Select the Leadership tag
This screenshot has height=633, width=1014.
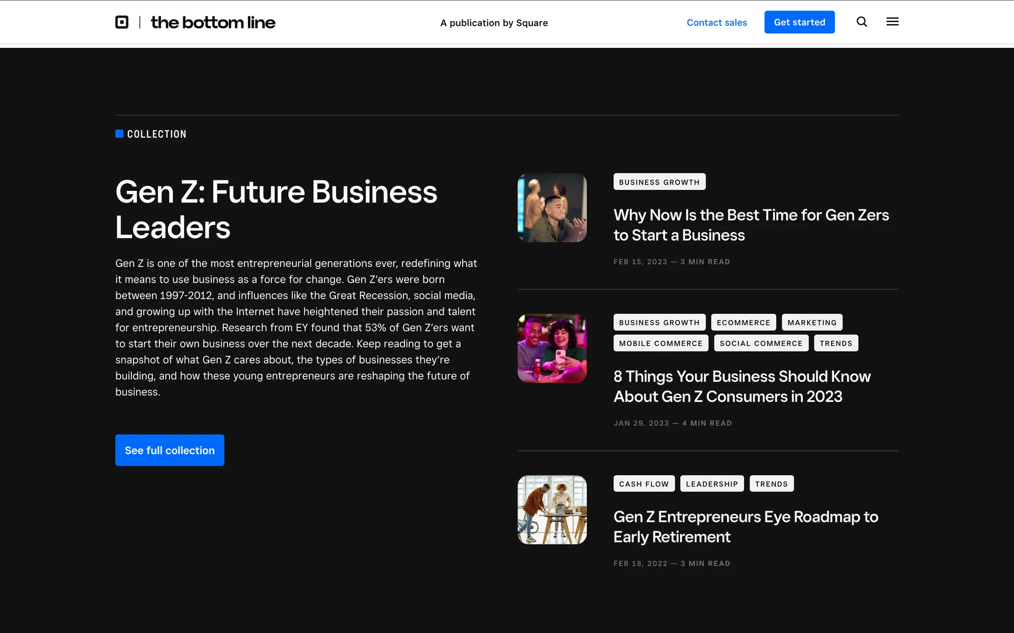click(711, 484)
